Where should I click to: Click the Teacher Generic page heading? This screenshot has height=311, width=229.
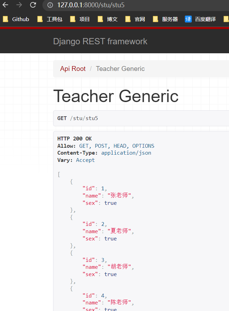click(x=116, y=96)
